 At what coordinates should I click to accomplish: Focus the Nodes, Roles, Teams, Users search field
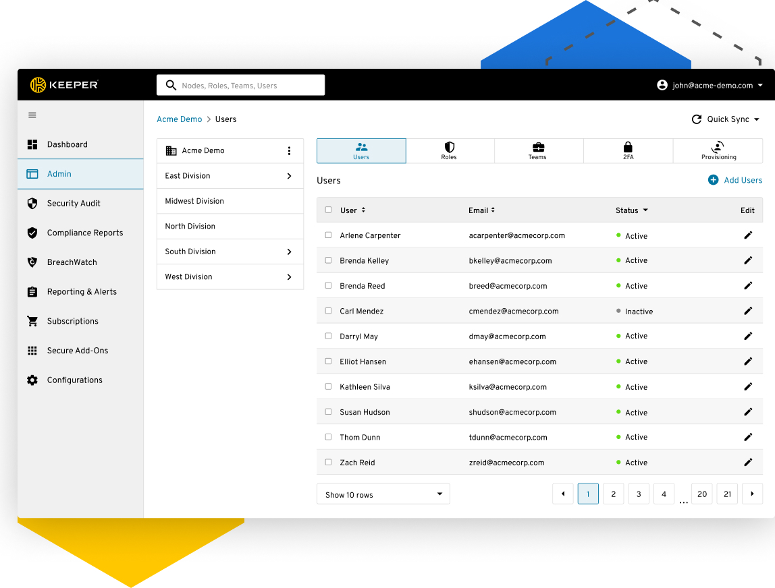click(x=241, y=85)
